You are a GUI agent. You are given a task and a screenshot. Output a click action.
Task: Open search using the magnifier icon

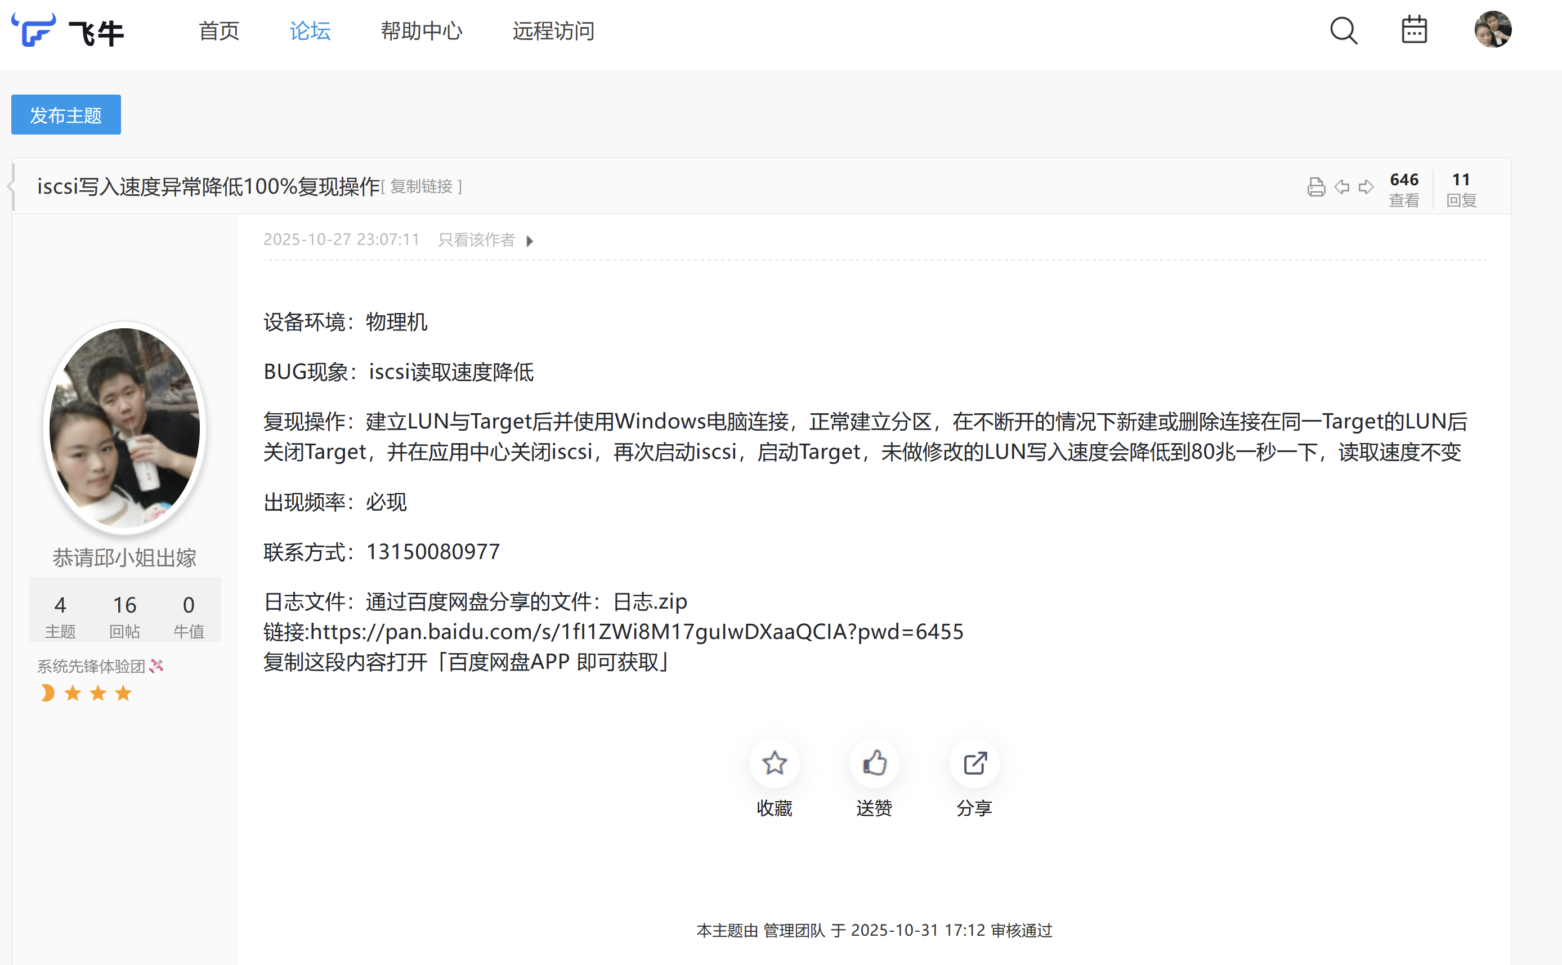(1342, 30)
